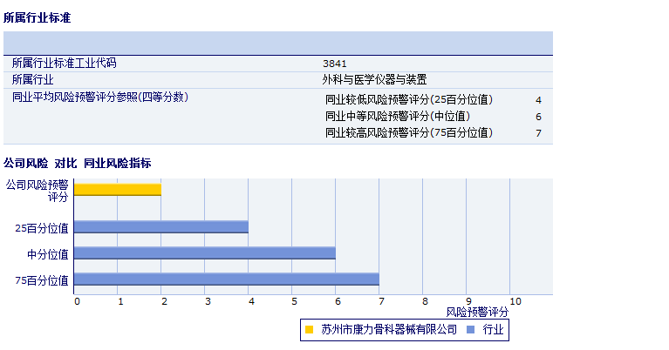Click the 公司风险 对比 同业风险指标 heading
This screenshot has width=669, height=350.
point(77,163)
